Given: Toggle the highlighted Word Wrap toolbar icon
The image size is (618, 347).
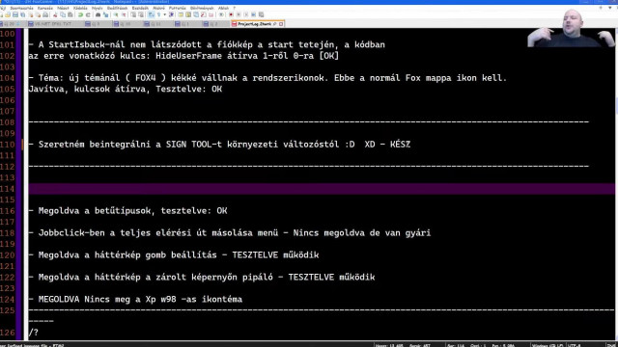Looking at the screenshot, I should pos(151,15).
